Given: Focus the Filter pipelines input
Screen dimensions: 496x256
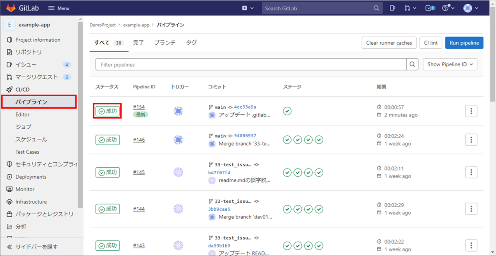Looking at the screenshot, I should (x=251, y=64).
